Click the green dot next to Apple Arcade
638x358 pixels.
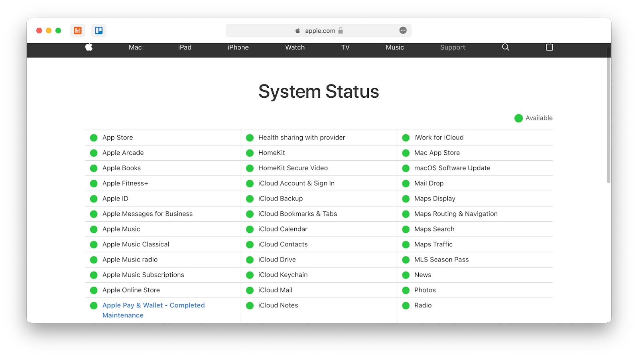(94, 153)
